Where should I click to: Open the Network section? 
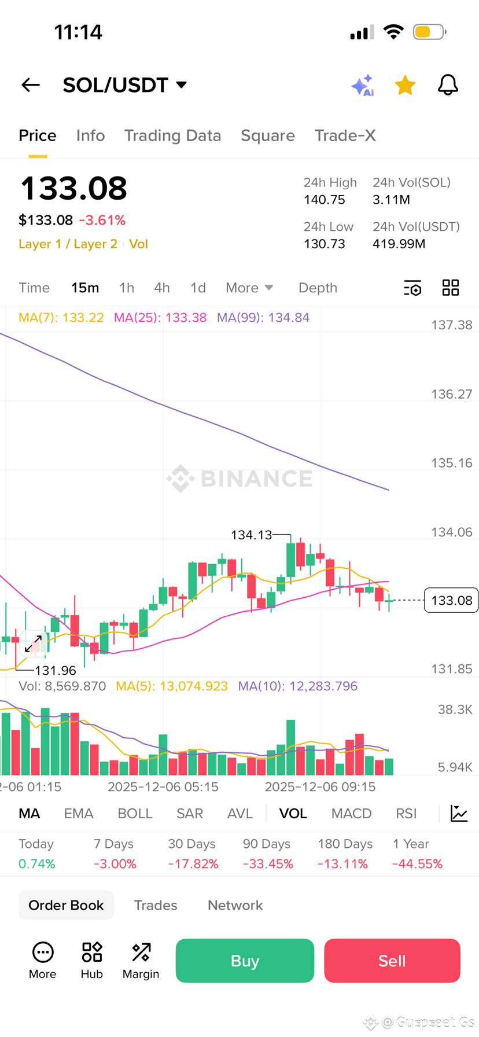[235, 905]
